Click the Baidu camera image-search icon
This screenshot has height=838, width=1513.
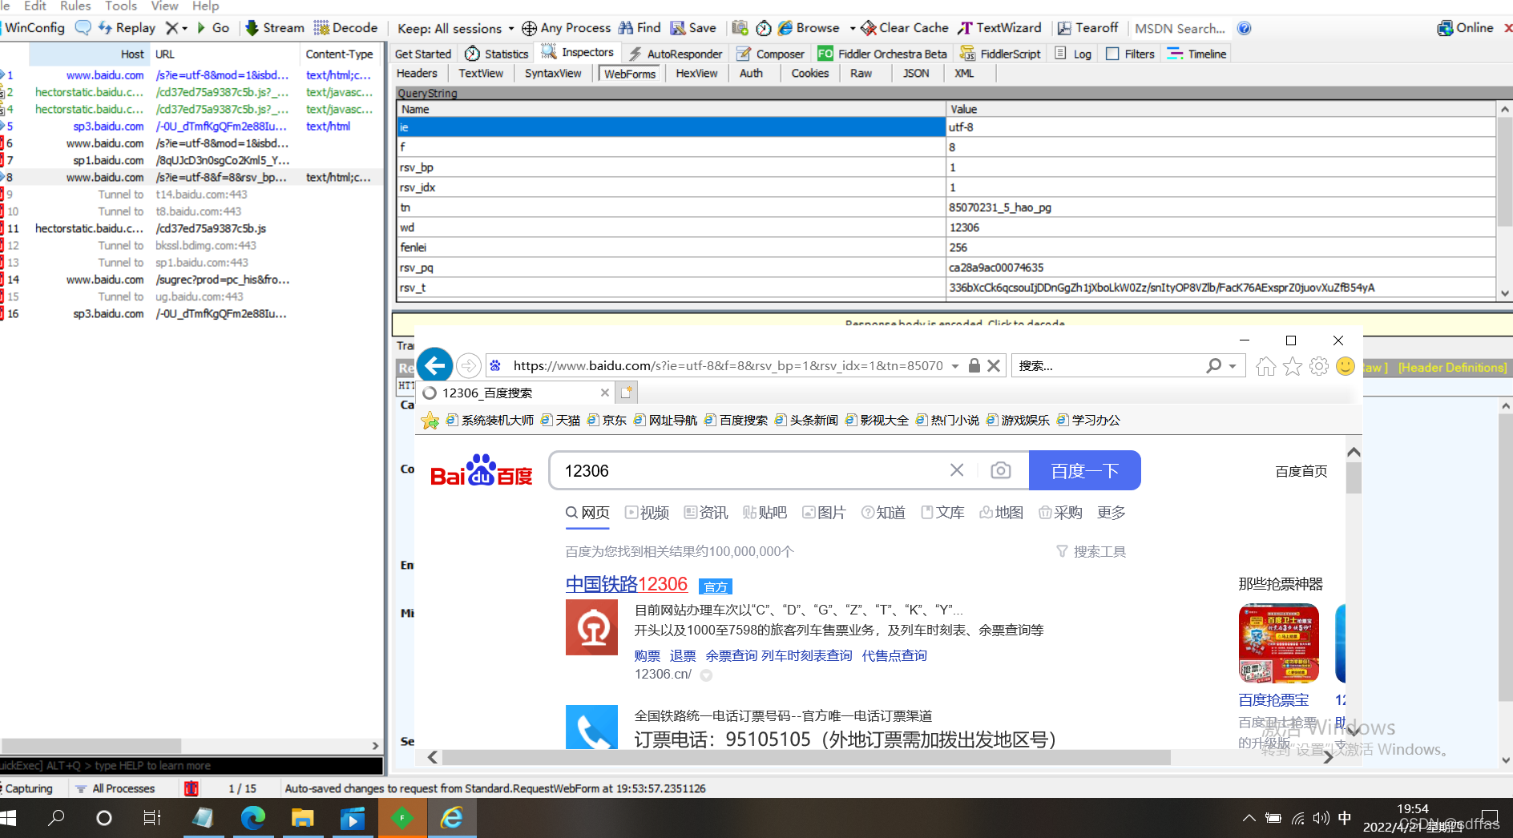(x=1000, y=470)
